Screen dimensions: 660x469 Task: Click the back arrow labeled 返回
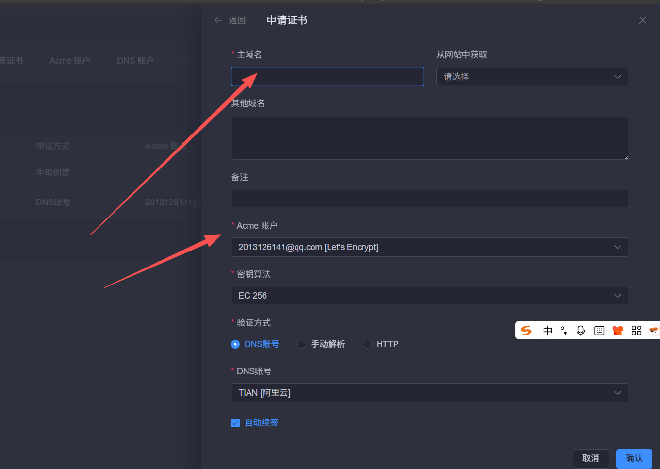click(x=230, y=20)
